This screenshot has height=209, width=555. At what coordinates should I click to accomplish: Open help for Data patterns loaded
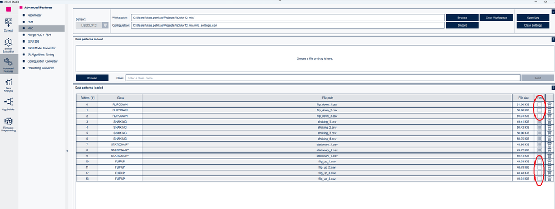553,88
